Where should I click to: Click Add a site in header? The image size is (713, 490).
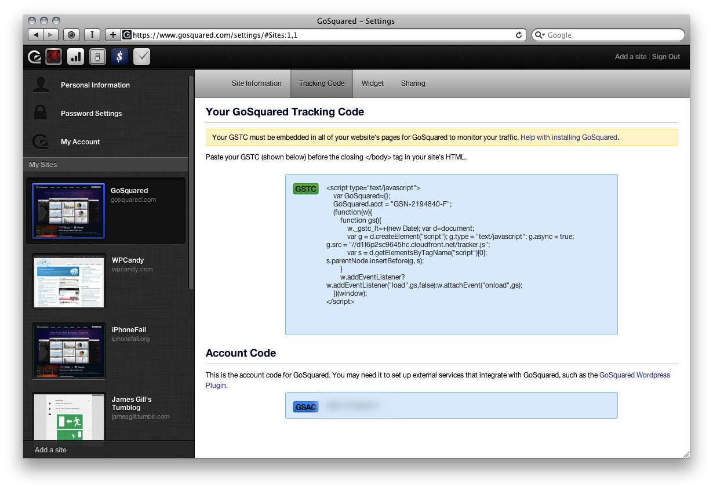(631, 57)
